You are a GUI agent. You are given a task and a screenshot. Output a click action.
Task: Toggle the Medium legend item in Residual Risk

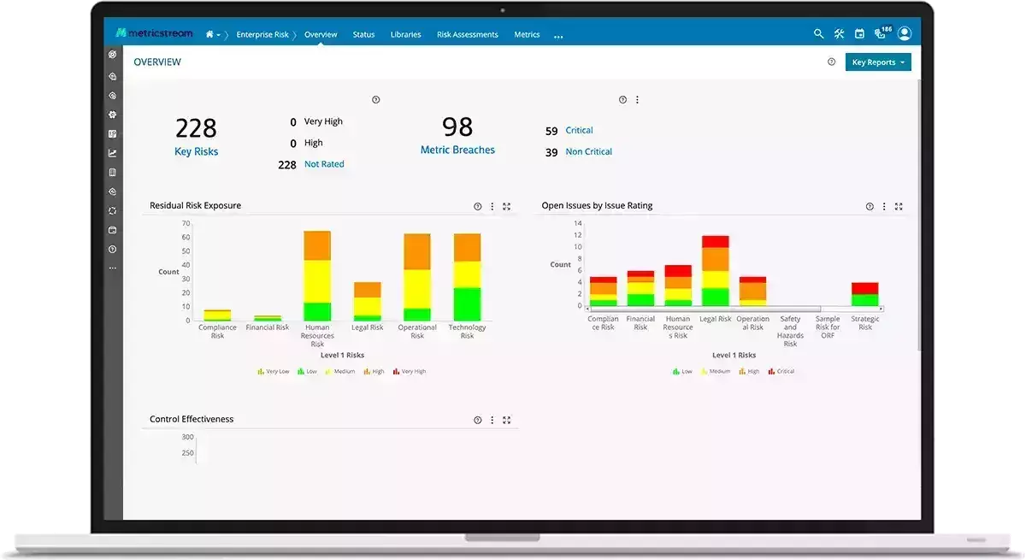340,372
